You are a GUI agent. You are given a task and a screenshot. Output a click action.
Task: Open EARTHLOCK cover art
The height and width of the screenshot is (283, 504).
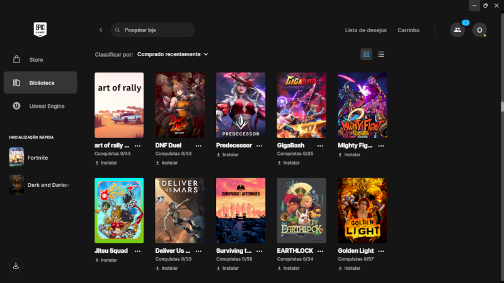click(x=302, y=211)
